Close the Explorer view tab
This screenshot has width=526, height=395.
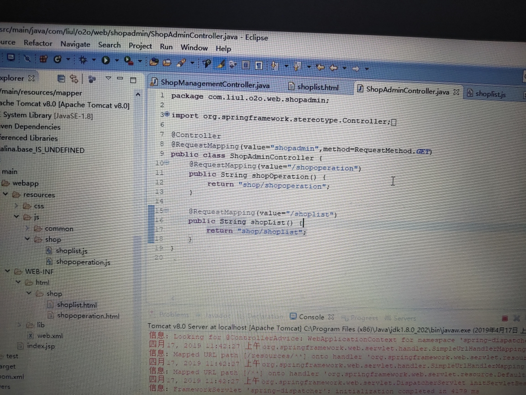[x=31, y=78]
